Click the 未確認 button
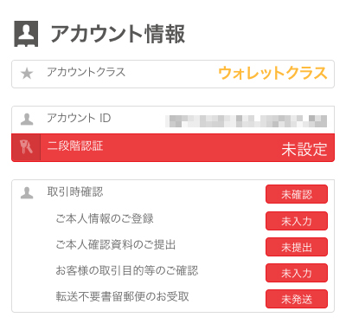Image resolution: width=346 pixels, height=324 pixels. (297, 194)
